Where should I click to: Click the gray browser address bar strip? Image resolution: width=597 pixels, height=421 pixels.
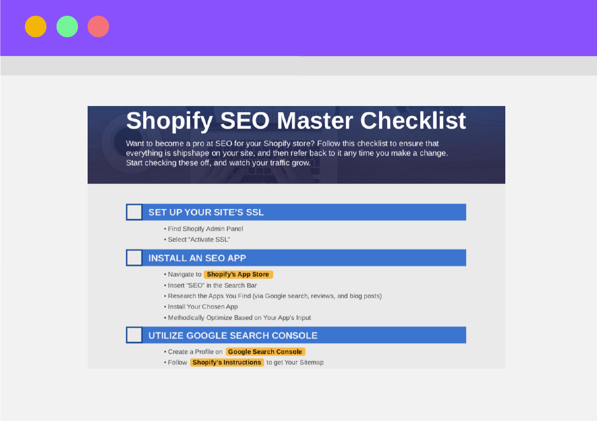point(298,66)
